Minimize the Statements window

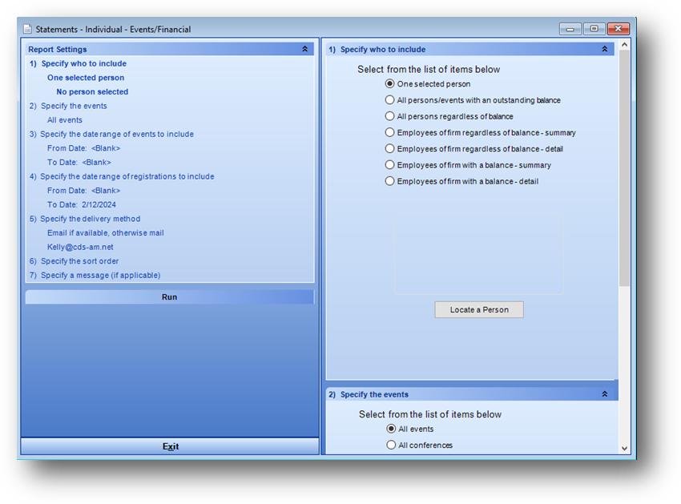(570, 29)
